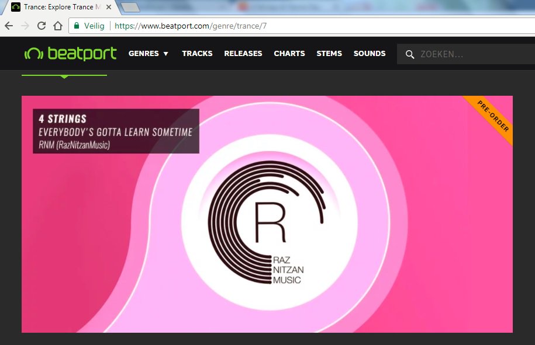Open the RNM (RazNitzanMusic) label link
535x345 pixels.
click(x=74, y=145)
